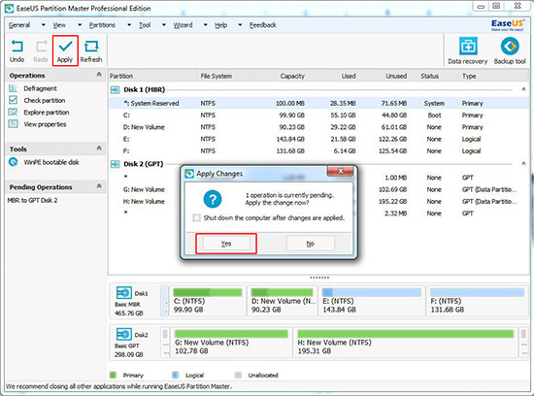Screen dimensions: 534x396
Task: Click the Check partition icon
Action: pos(13,100)
